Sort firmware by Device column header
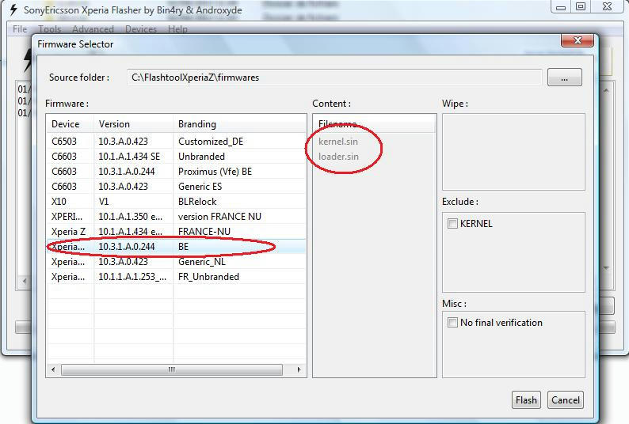629x424 pixels. 71,124
